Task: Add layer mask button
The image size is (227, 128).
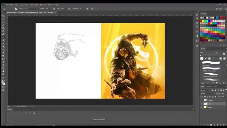Action: click(x=211, y=125)
